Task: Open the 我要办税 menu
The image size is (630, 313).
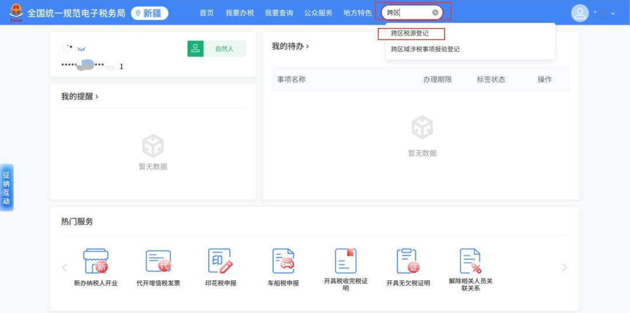Action: point(240,13)
